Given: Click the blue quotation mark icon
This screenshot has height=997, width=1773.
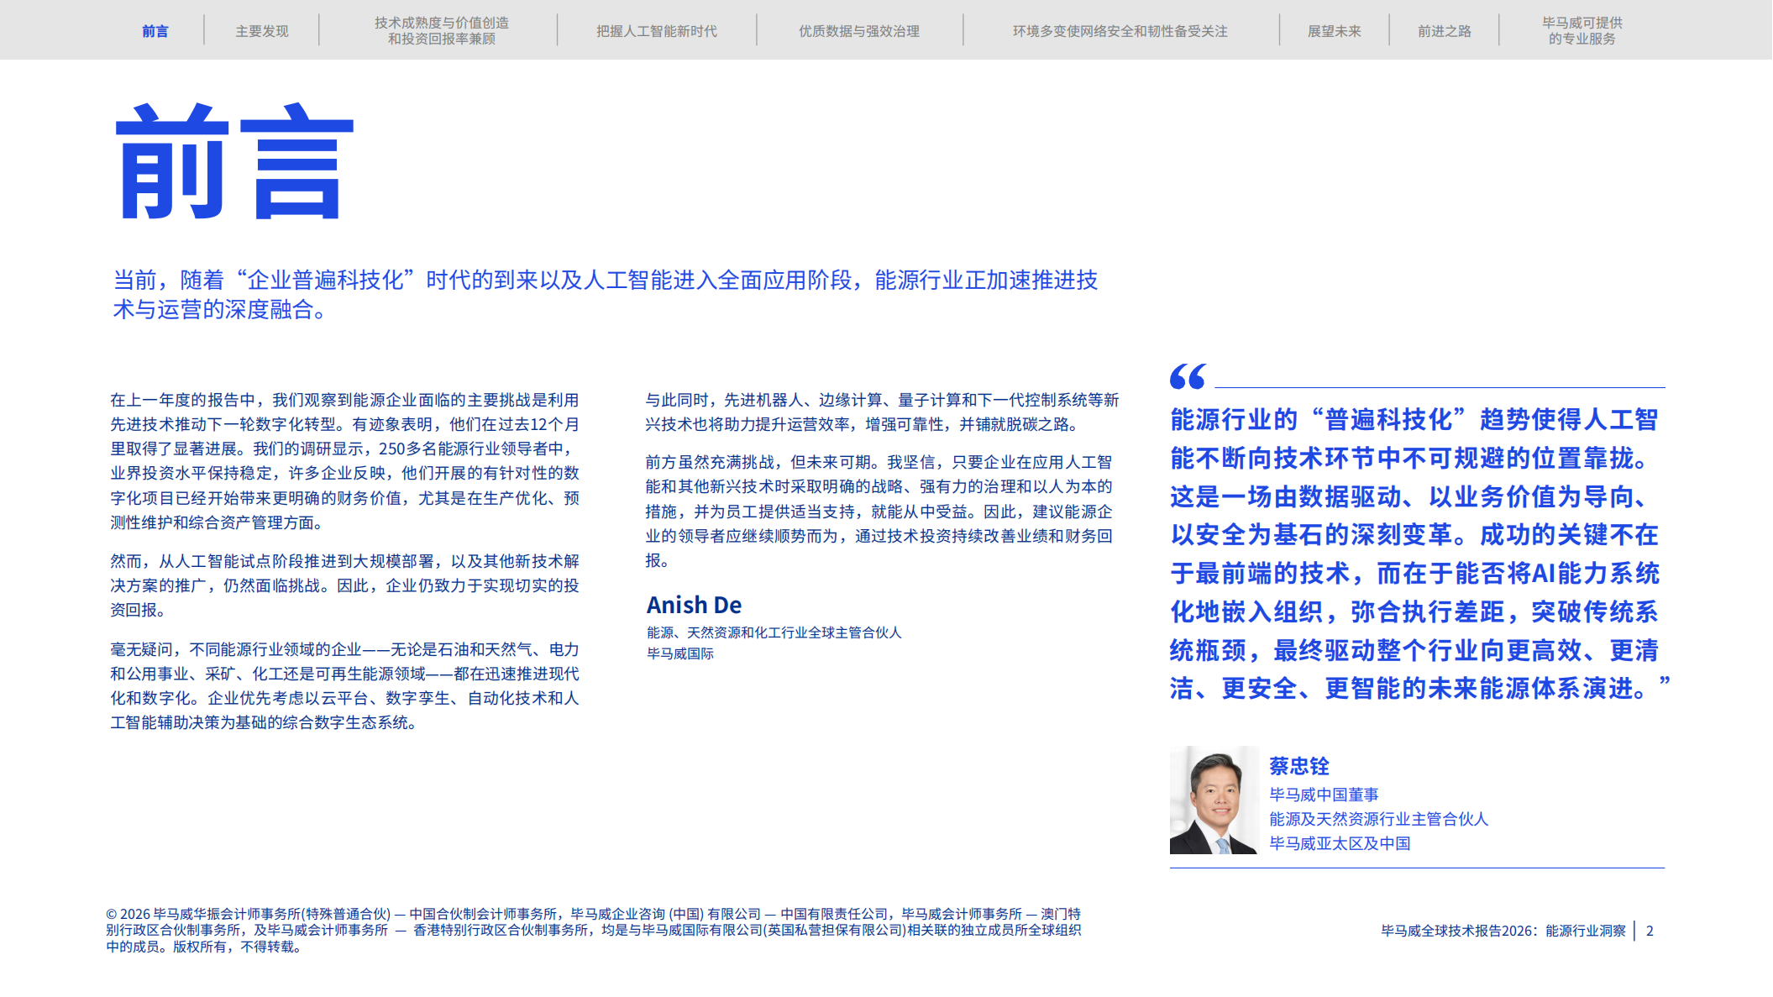Looking at the screenshot, I should [1188, 376].
